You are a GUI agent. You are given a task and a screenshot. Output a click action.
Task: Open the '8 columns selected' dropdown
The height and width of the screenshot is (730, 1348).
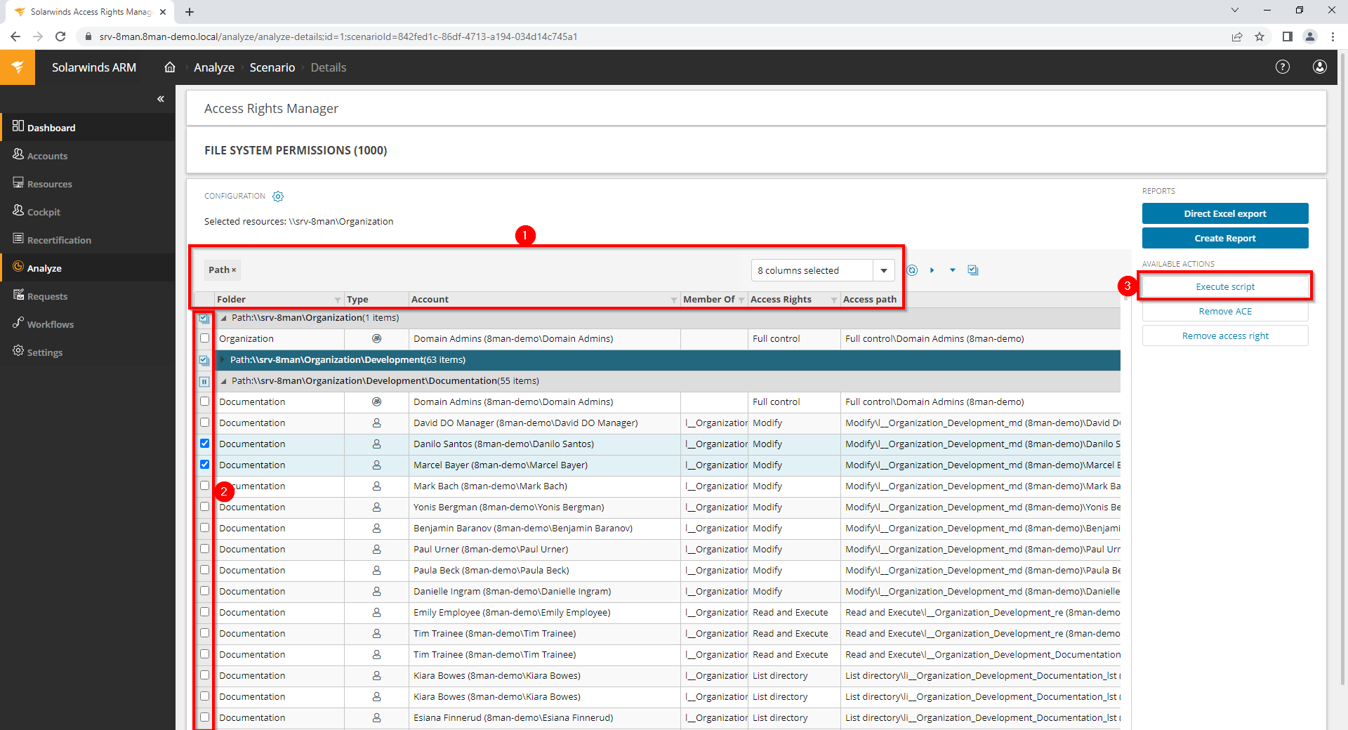(x=884, y=270)
